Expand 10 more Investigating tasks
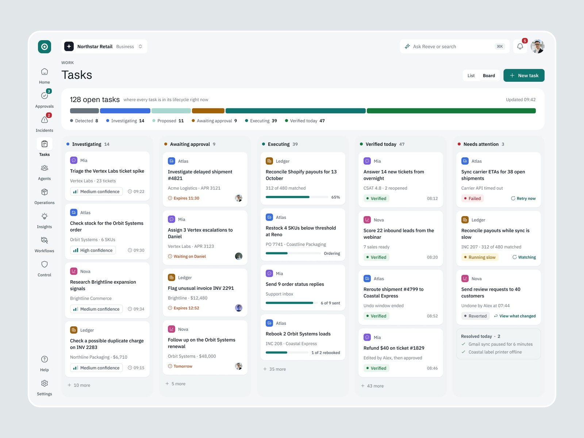Image resolution: width=584 pixels, height=438 pixels. click(x=79, y=385)
